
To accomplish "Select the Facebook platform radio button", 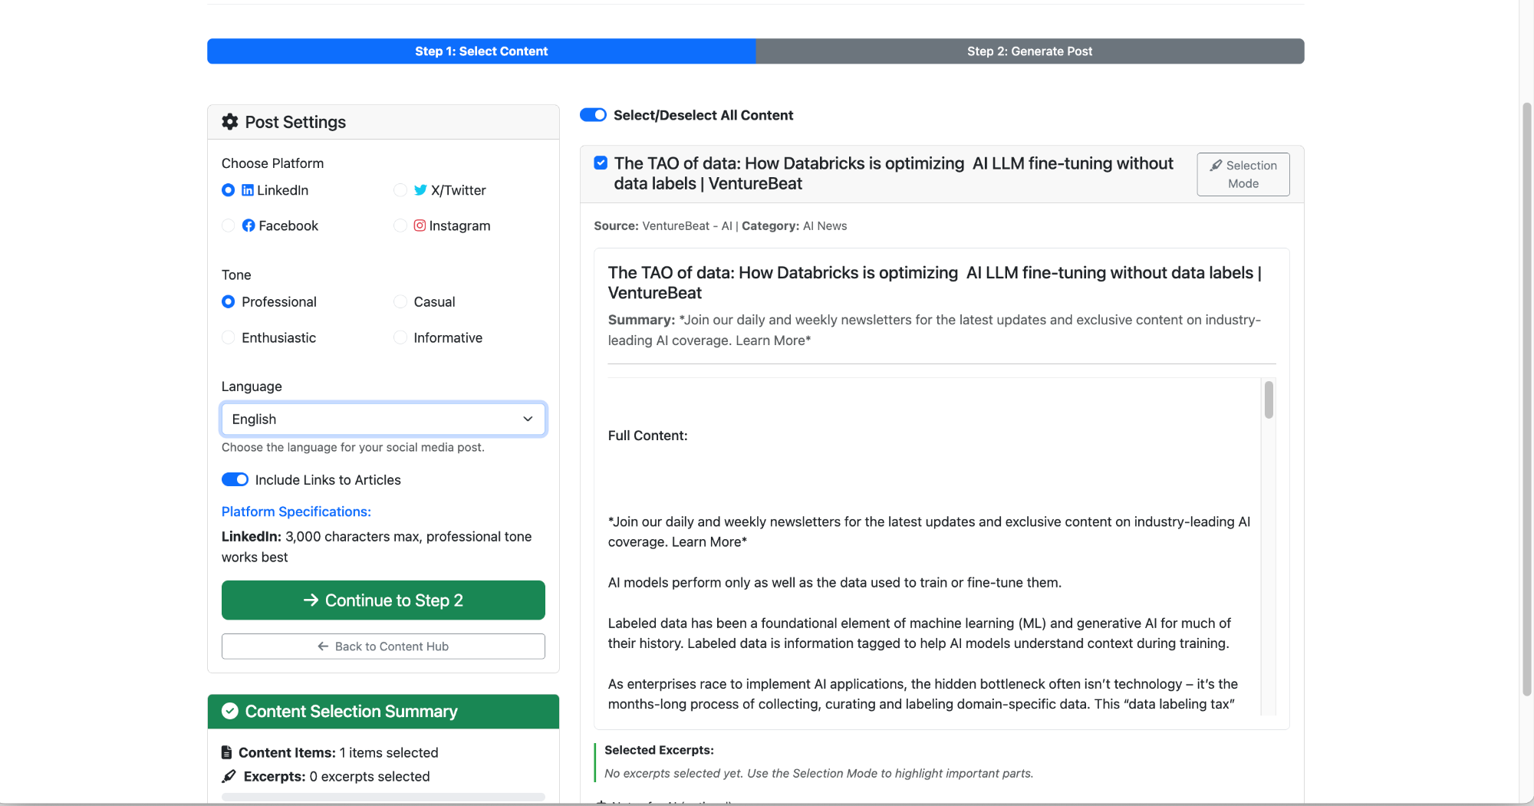I will click(228, 225).
